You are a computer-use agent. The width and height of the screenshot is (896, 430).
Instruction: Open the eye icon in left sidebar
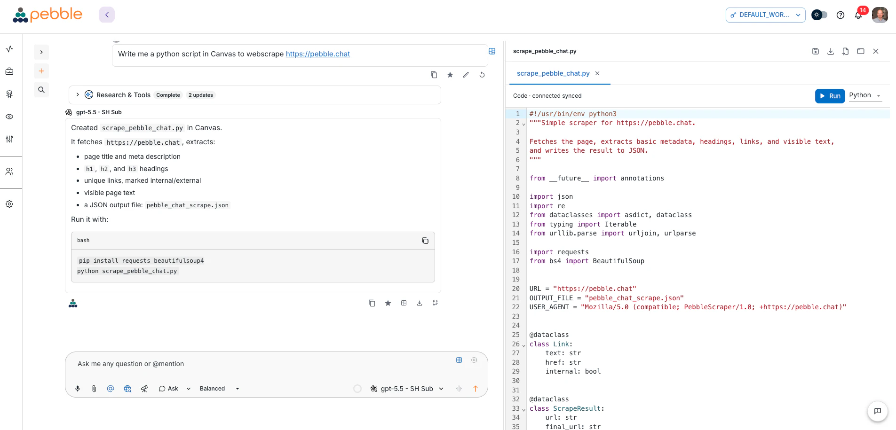coord(9,117)
